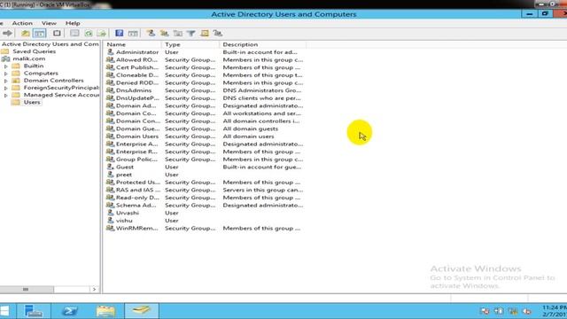The image size is (567, 319).
Task: Click the Up one level folder icon
Action: (x=26, y=34)
